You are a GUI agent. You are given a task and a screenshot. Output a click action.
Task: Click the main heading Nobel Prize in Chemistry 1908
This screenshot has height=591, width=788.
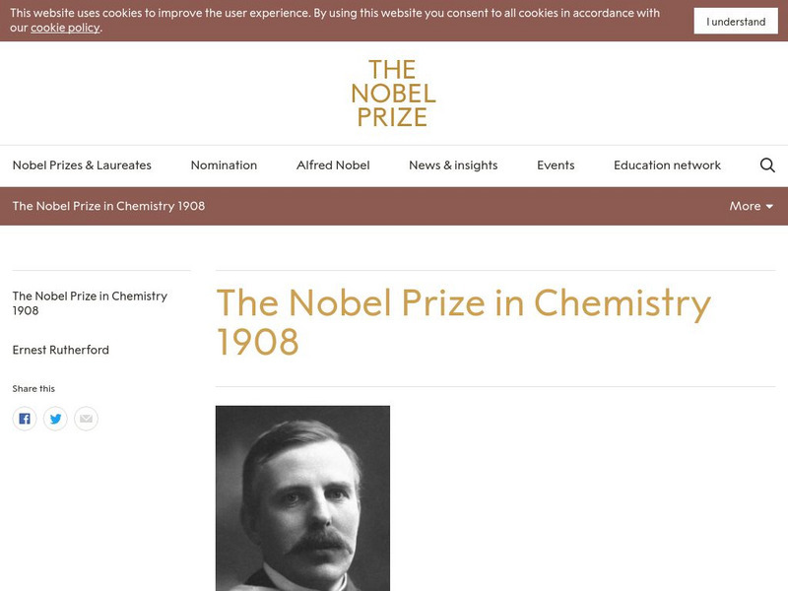point(463,322)
